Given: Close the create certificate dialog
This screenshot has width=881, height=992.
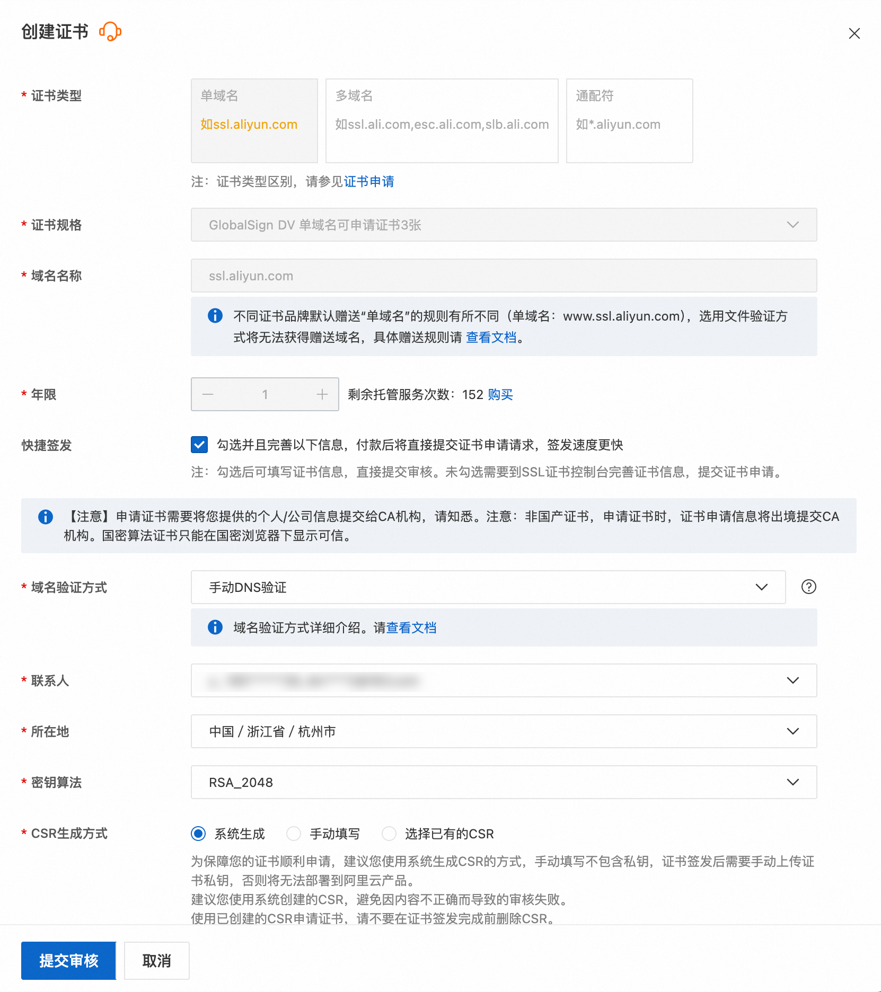Looking at the screenshot, I should click(854, 33).
